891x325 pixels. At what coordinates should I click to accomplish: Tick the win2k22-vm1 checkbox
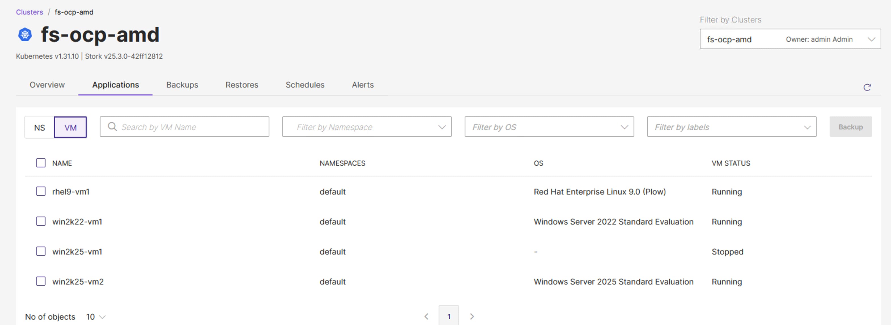[41, 221]
